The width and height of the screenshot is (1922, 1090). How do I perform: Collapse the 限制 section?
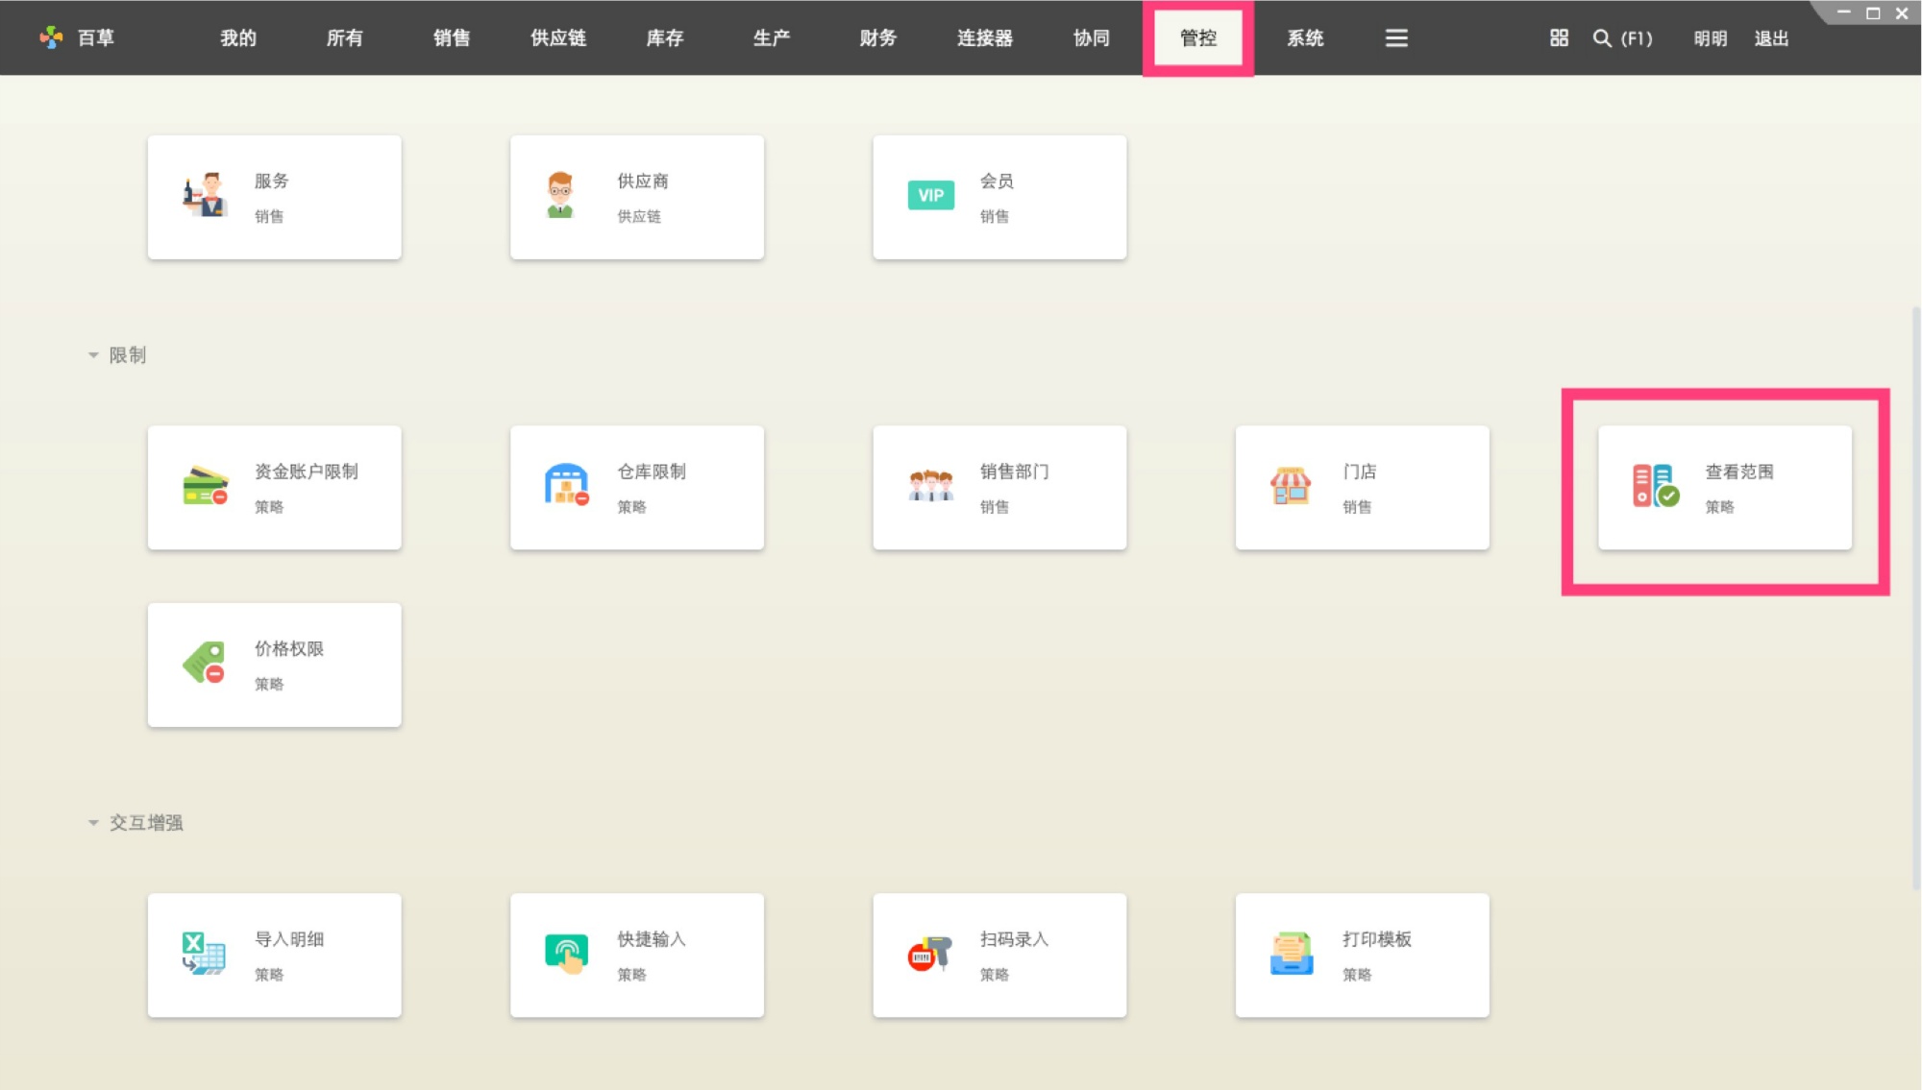tap(93, 354)
